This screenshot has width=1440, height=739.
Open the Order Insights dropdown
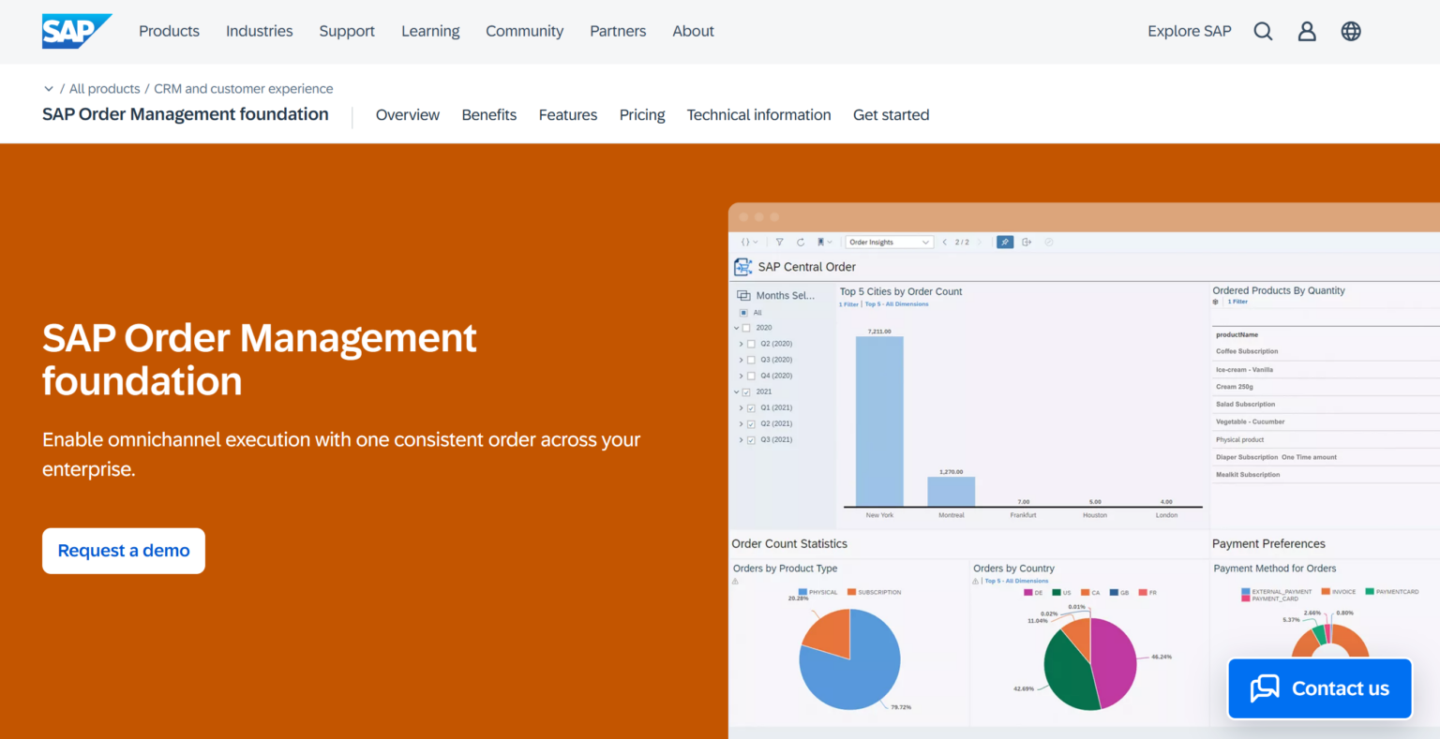click(x=889, y=242)
